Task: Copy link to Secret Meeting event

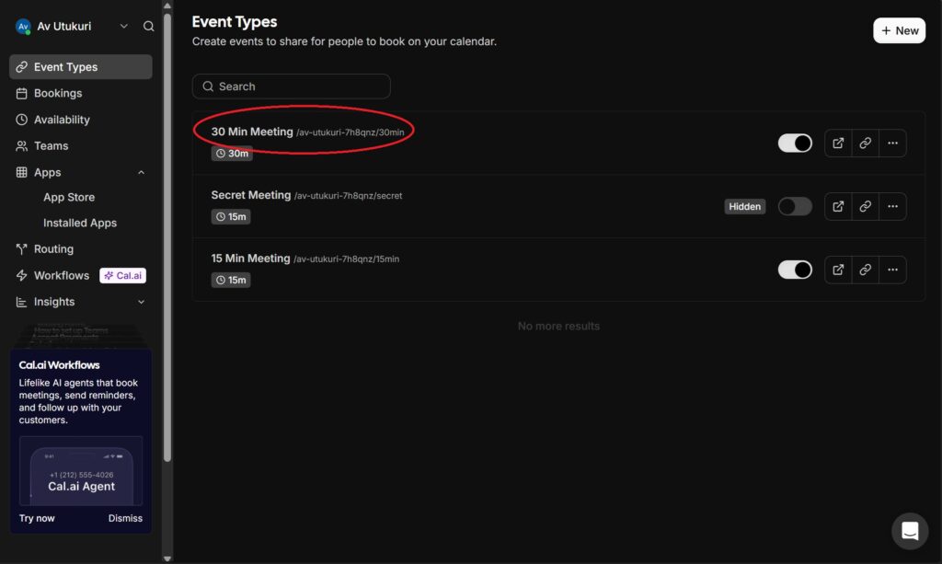Action: click(865, 207)
